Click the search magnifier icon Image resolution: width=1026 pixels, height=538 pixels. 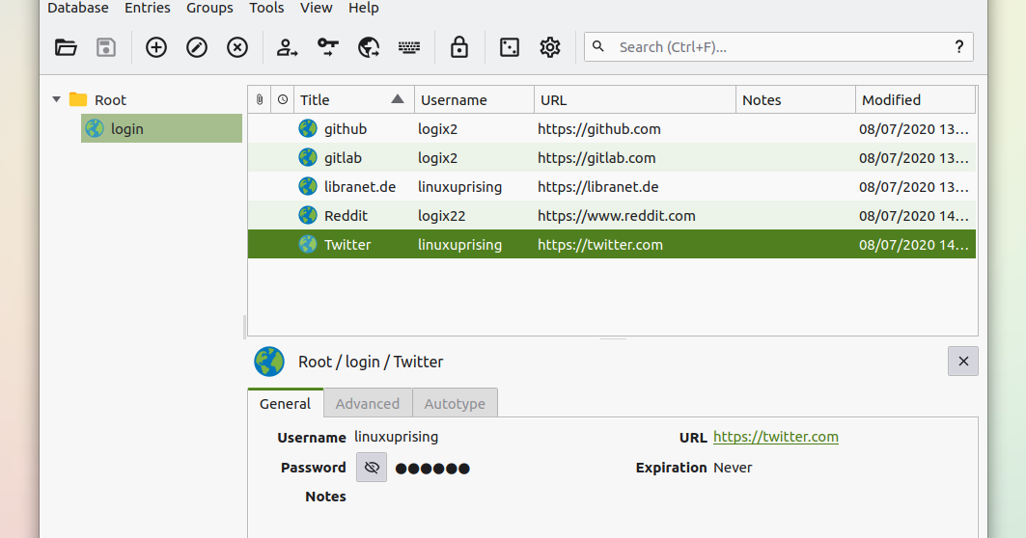pos(598,46)
